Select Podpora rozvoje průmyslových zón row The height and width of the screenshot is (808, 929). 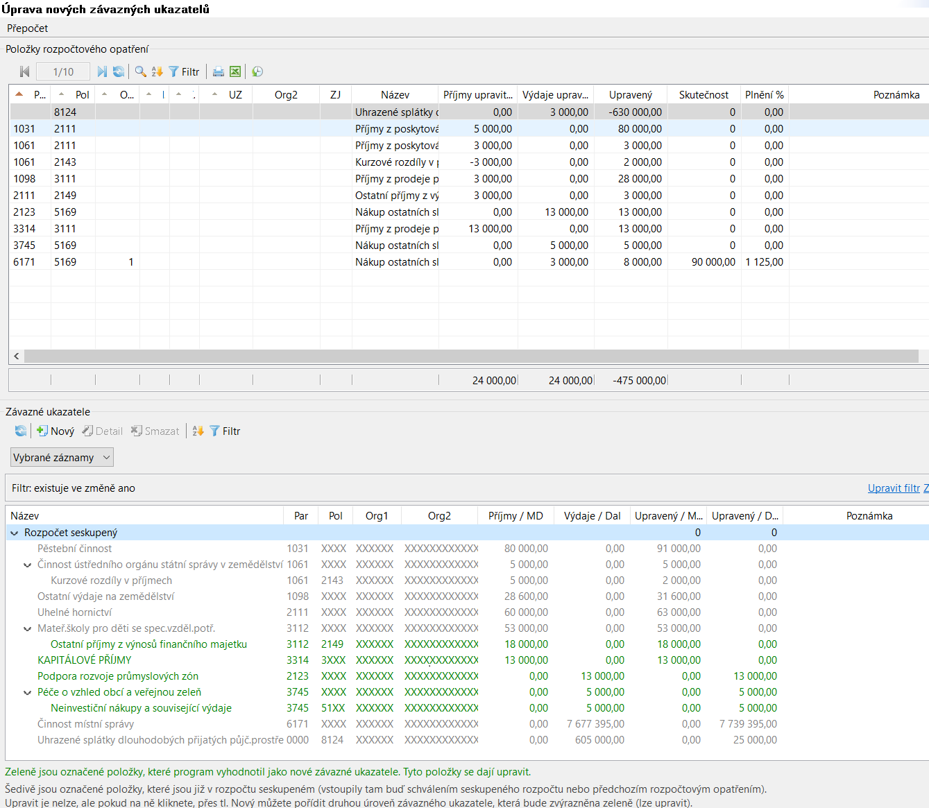pos(467,676)
